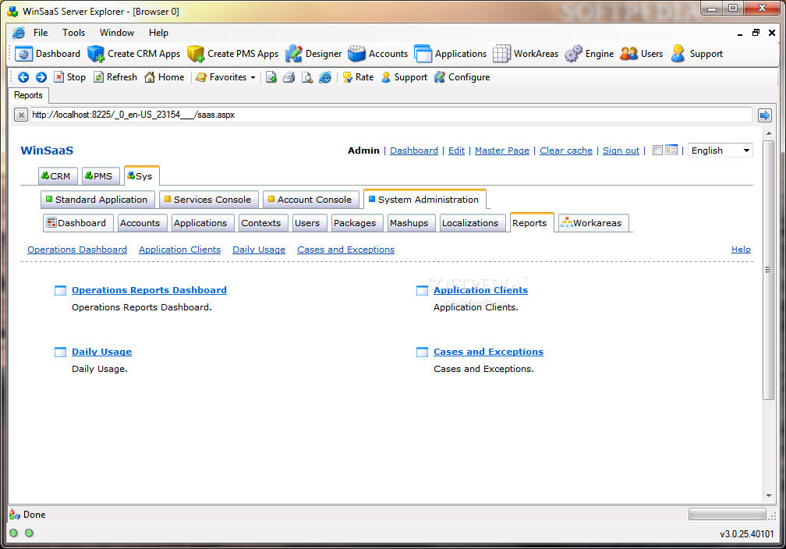Screen dimensions: 786x549
Task: Click the print preview magnifier icon
Action: point(306,77)
